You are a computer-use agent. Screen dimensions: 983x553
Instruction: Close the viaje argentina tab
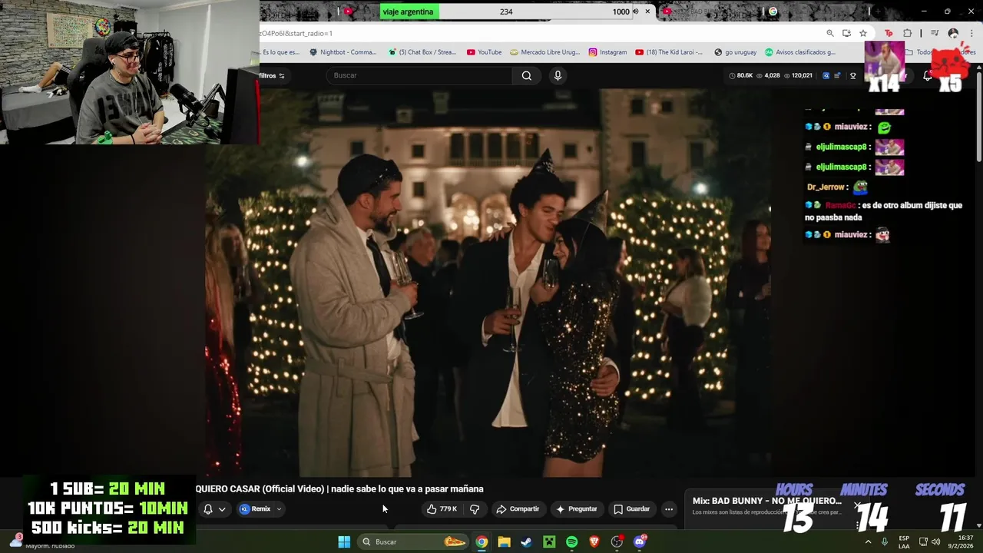(x=647, y=12)
